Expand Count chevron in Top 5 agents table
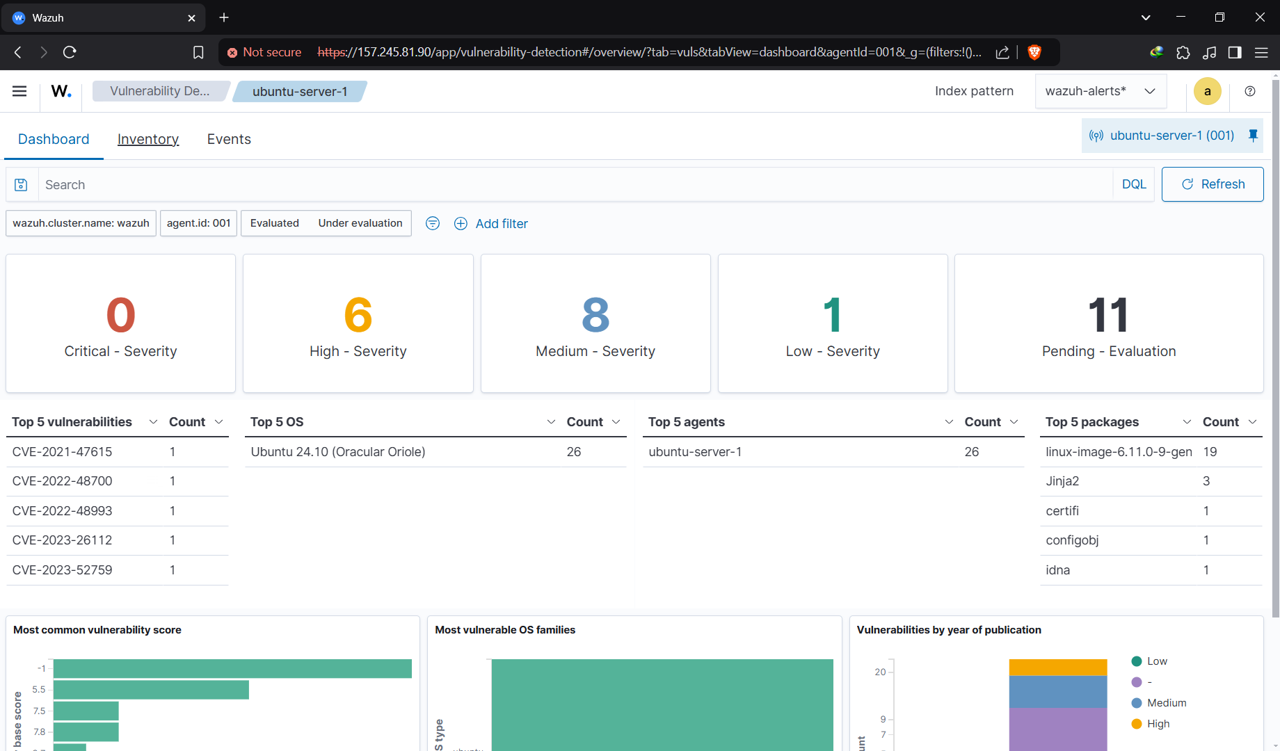1280x751 pixels. (x=1014, y=422)
